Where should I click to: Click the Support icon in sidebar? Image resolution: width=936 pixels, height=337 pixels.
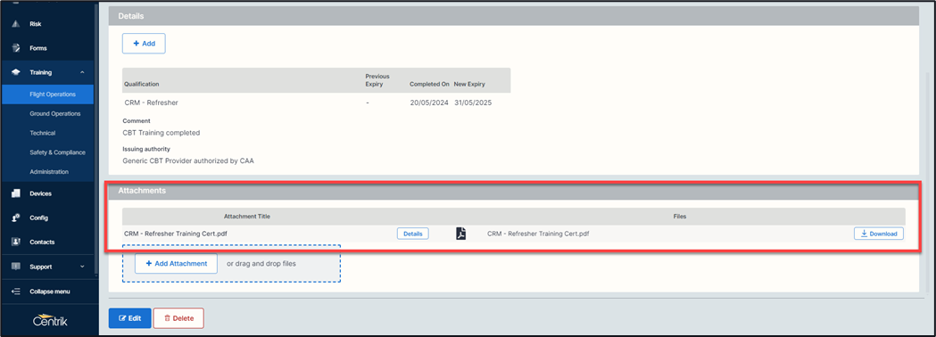16,267
